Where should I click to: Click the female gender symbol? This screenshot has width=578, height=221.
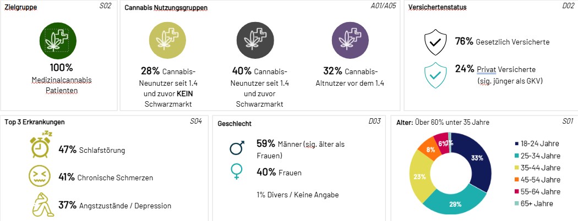236,172
